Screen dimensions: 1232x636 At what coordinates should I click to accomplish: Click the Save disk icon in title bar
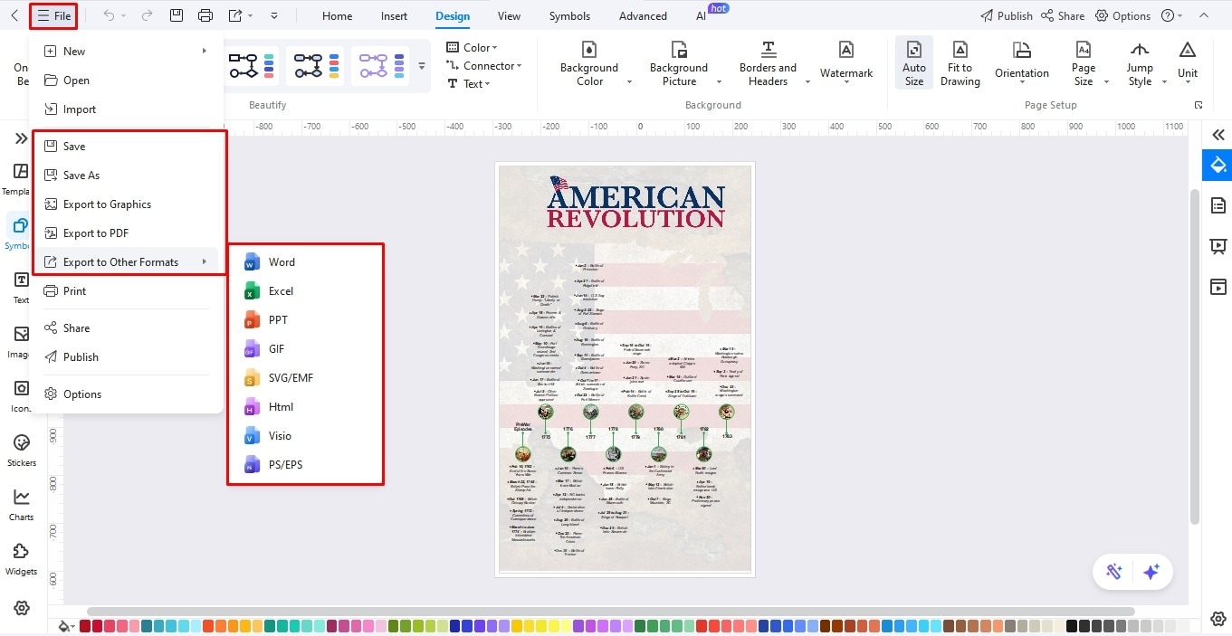pyautogui.click(x=177, y=15)
